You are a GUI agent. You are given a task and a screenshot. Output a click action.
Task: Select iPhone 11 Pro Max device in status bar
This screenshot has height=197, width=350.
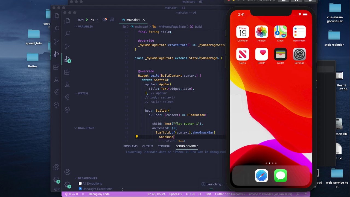pyautogui.click(x=271, y=194)
